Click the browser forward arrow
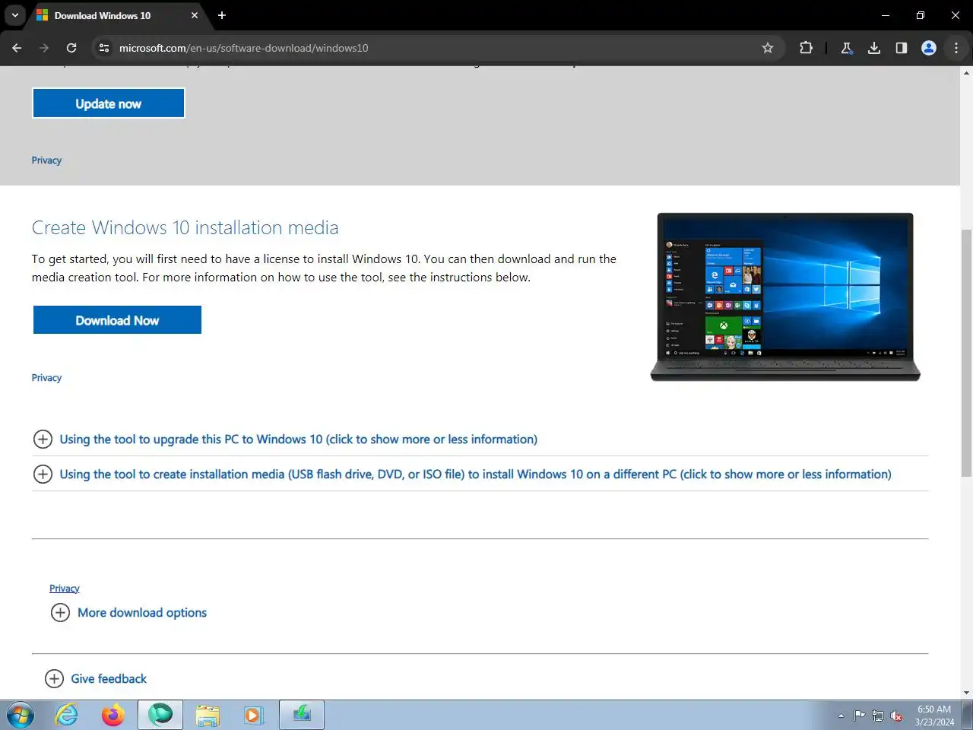Viewport: 973px width, 730px height. click(x=44, y=48)
